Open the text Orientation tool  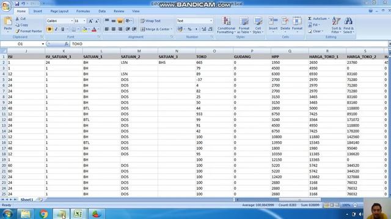[x=129, y=21]
